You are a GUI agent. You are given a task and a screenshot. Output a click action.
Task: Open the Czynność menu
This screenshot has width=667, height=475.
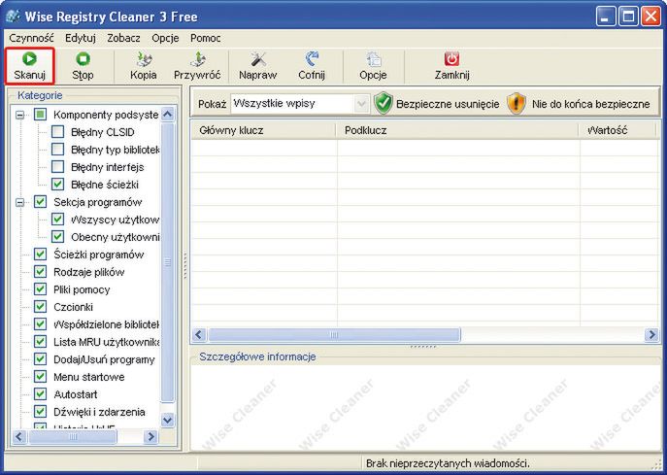coord(31,38)
